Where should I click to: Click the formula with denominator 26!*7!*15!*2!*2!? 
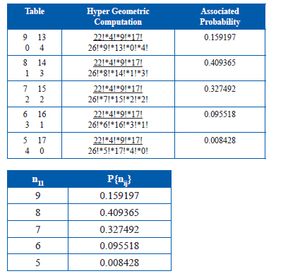(118, 94)
